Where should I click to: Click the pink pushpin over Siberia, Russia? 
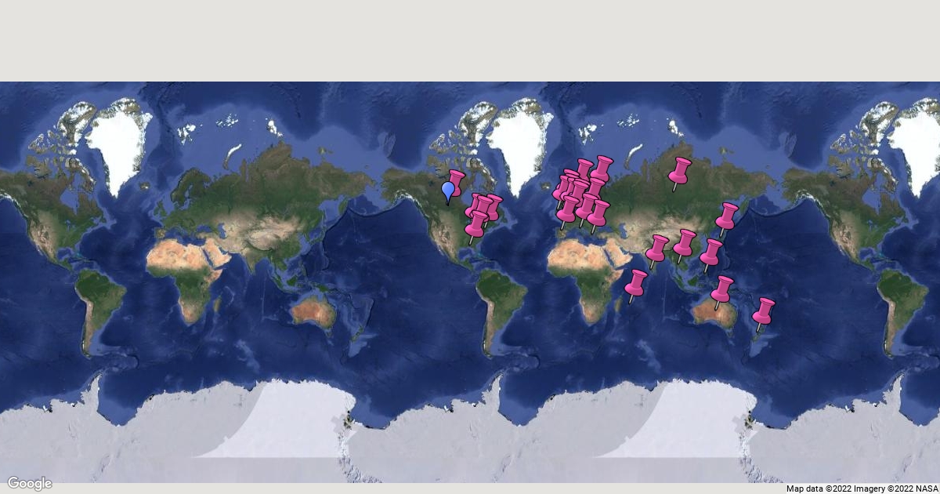[x=679, y=173]
